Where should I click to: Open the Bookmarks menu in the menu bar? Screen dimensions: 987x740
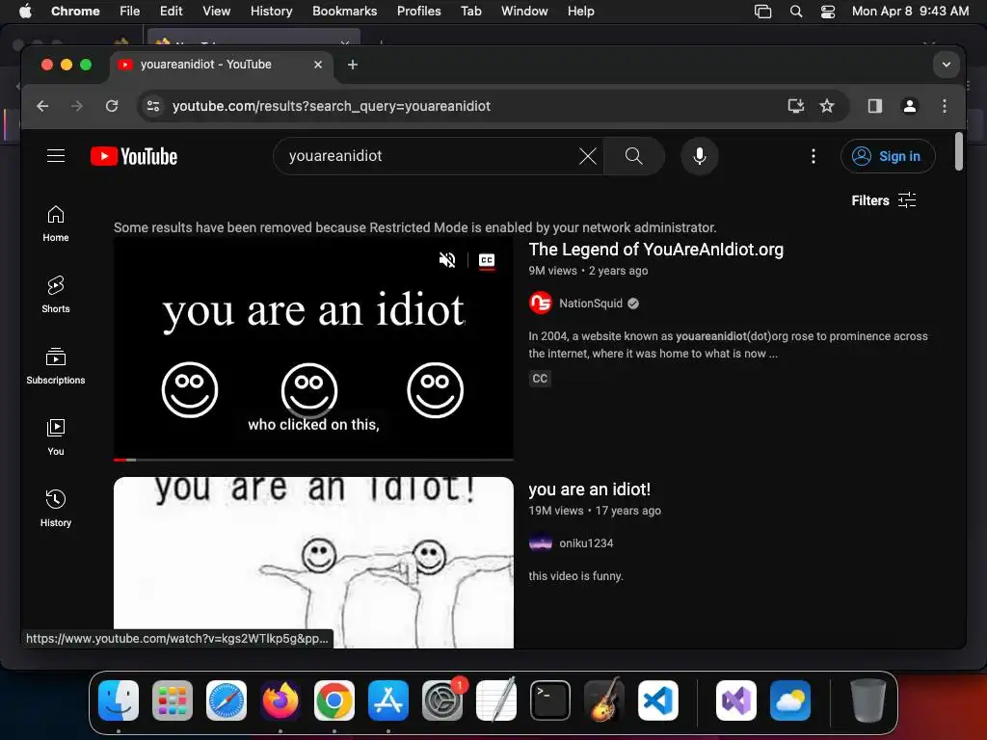(x=344, y=11)
